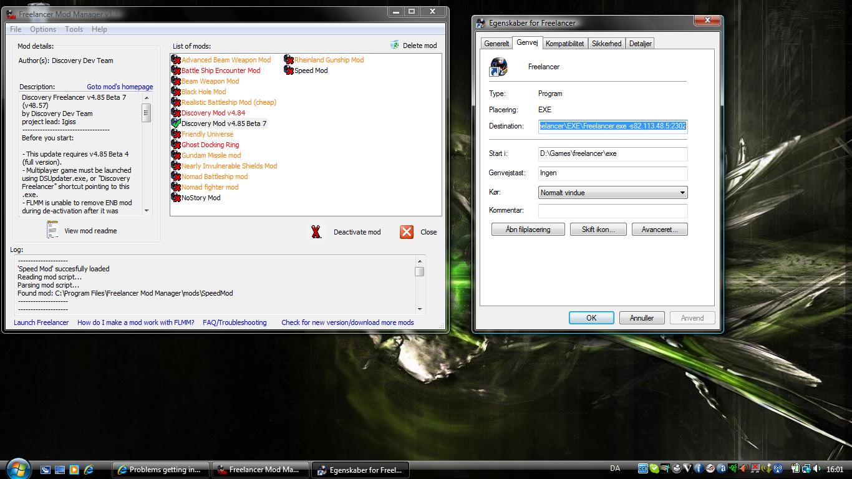Click the Skift ikon... button
This screenshot has height=479, width=852.
598,230
